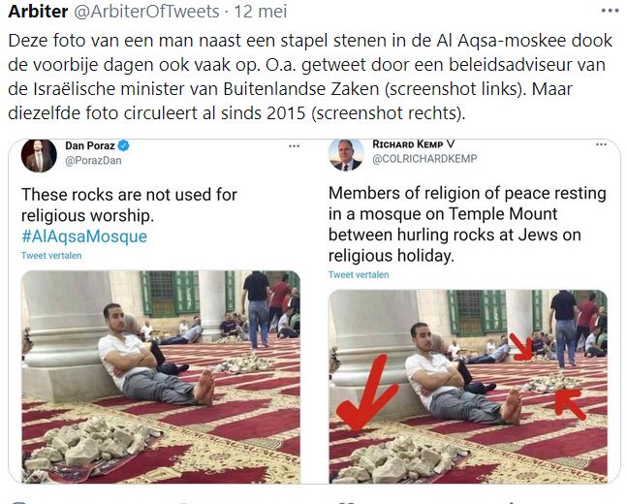The height and width of the screenshot is (504, 627).
Task: Open Richard Kemp's photo with red arrows
Action: pos(468,387)
